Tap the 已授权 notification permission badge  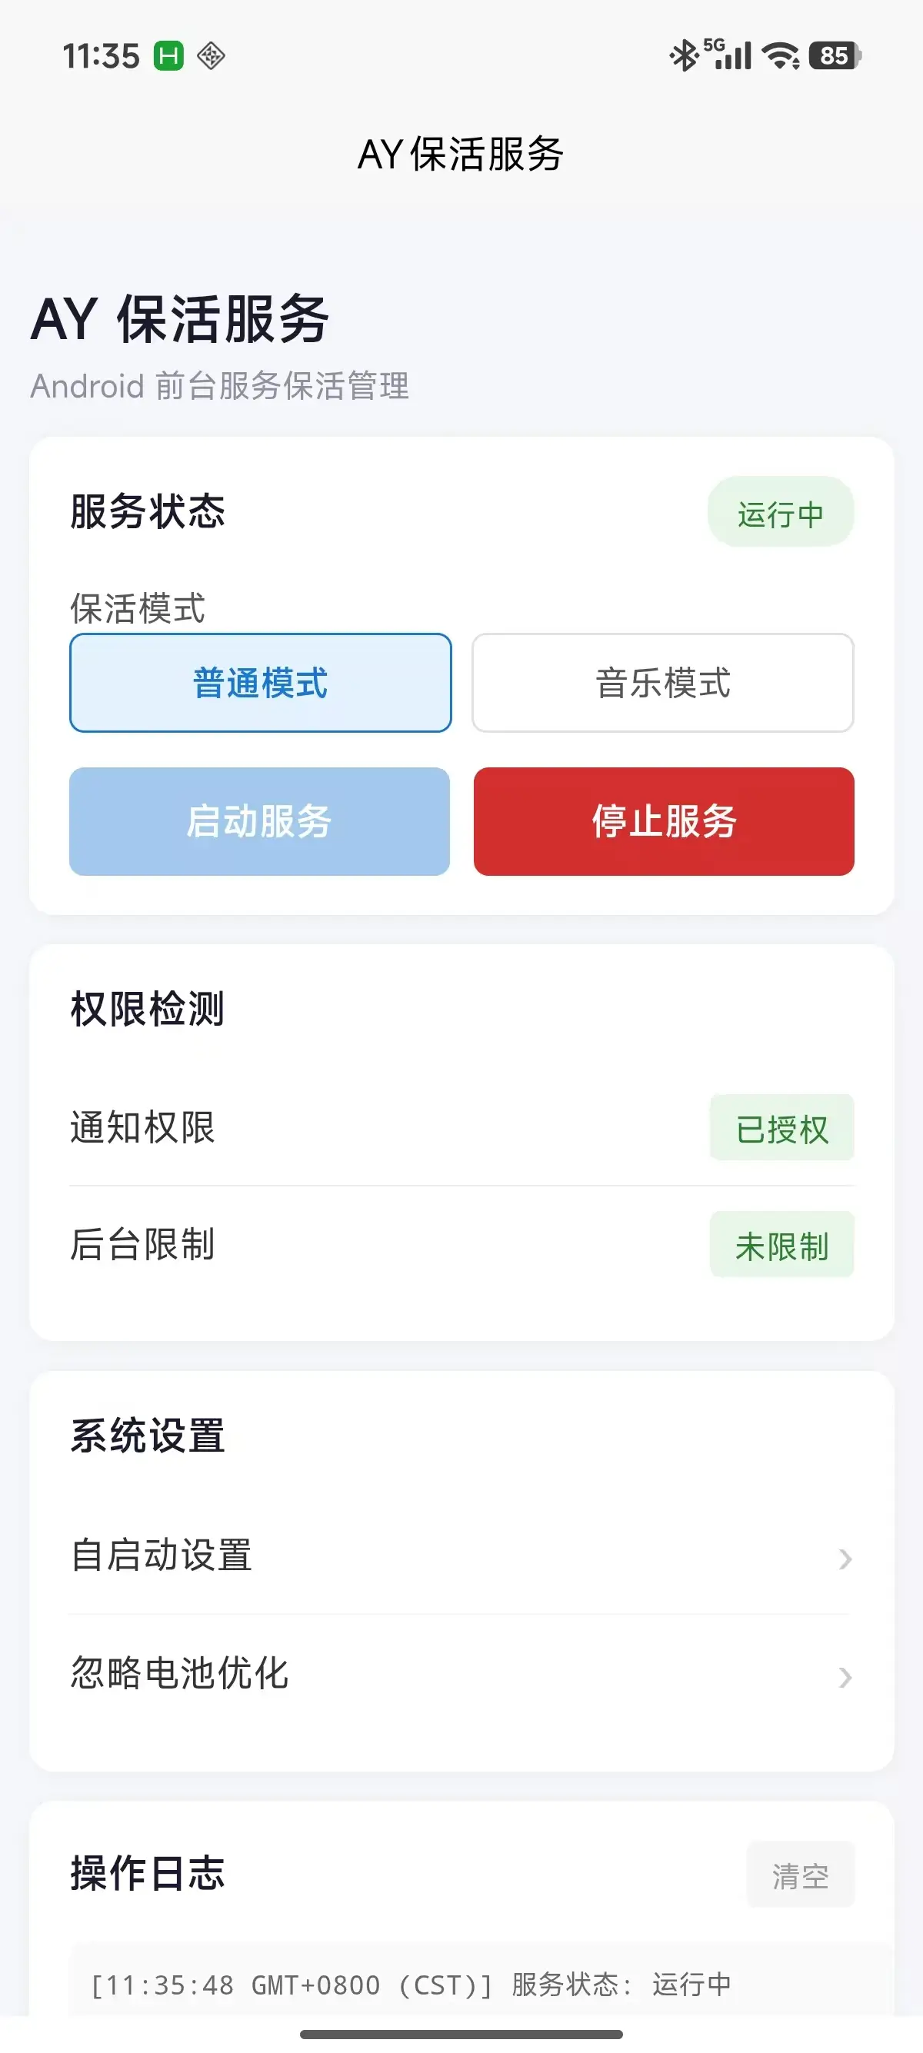(x=781, y=1129)
